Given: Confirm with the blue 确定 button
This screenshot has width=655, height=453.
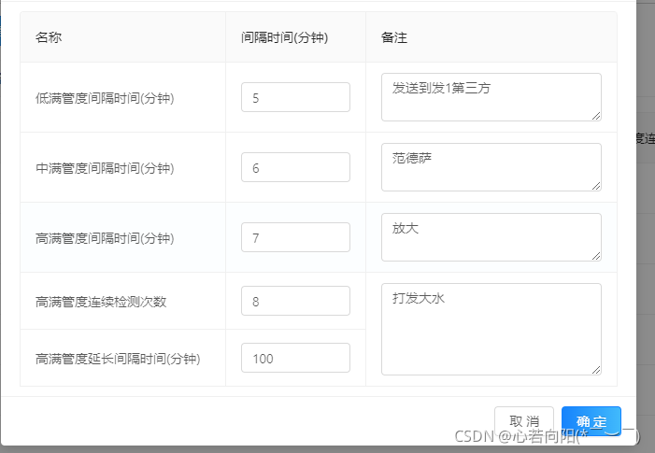Looking at the screenshot, I should [591, 421].
